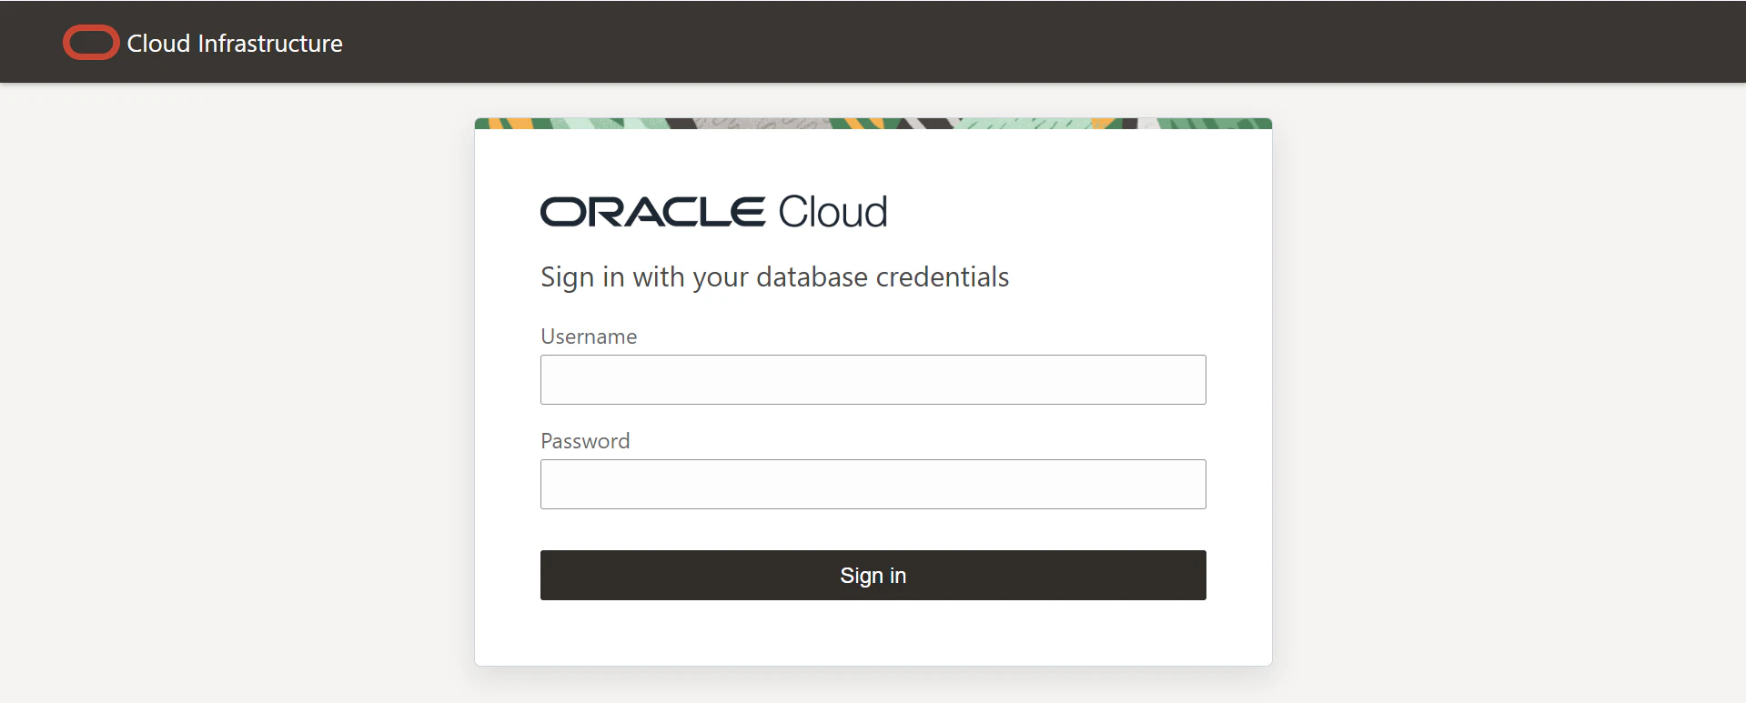This screenshot has height=703, width=1746.
Task: Click the ORACLE wordmark in the sign-in card
Action: coord(652,213)
